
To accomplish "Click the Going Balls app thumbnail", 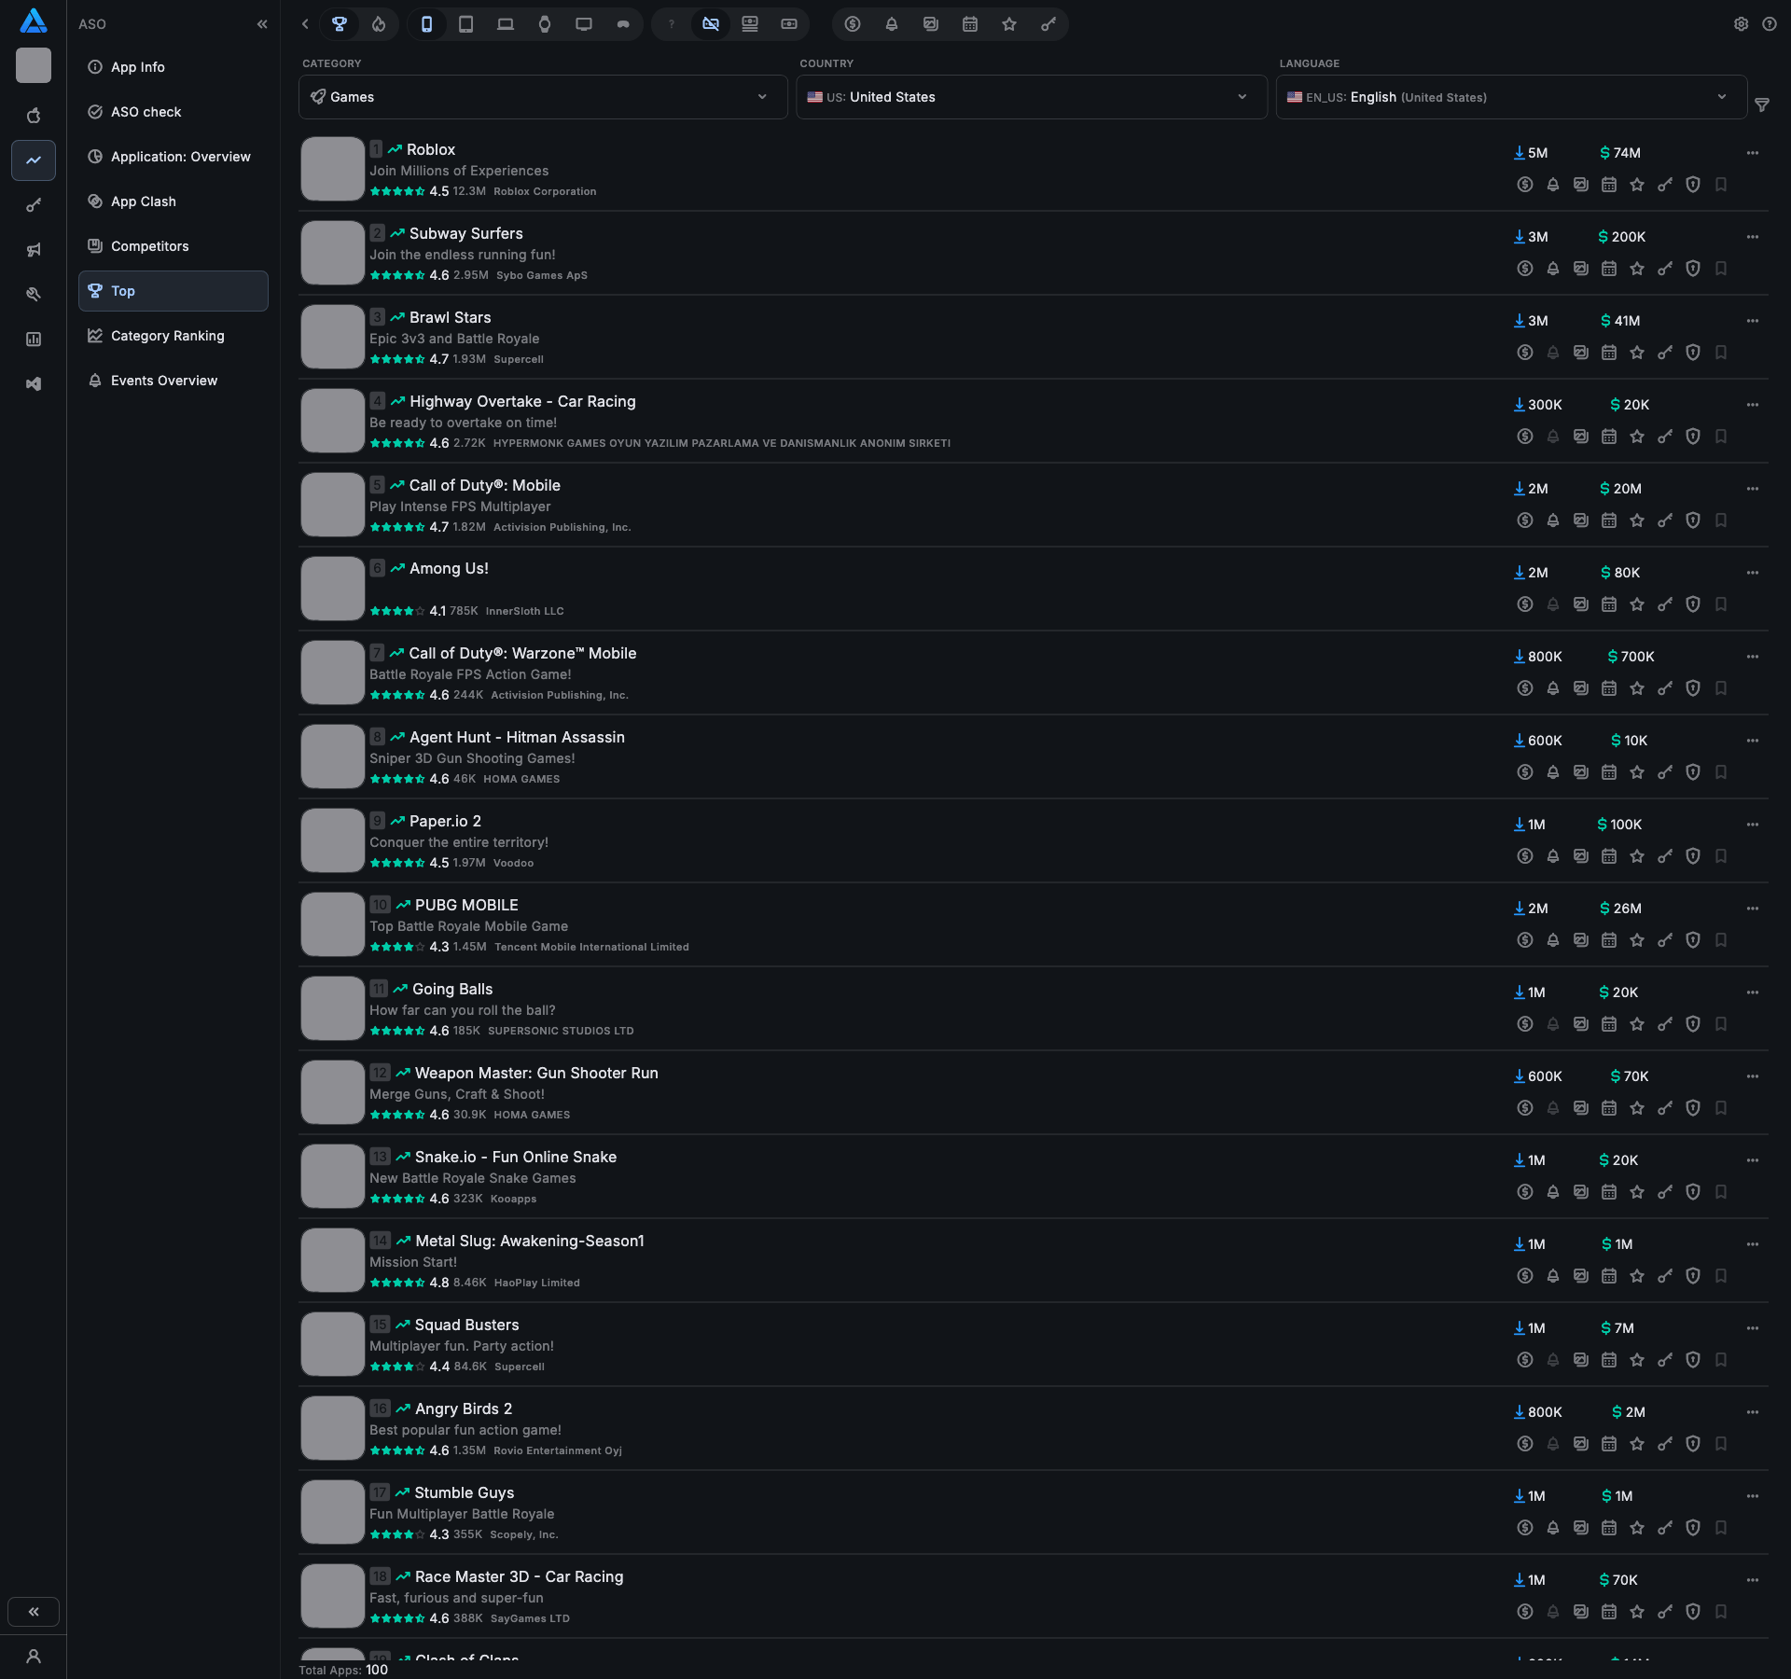I will click(332, 1008).
